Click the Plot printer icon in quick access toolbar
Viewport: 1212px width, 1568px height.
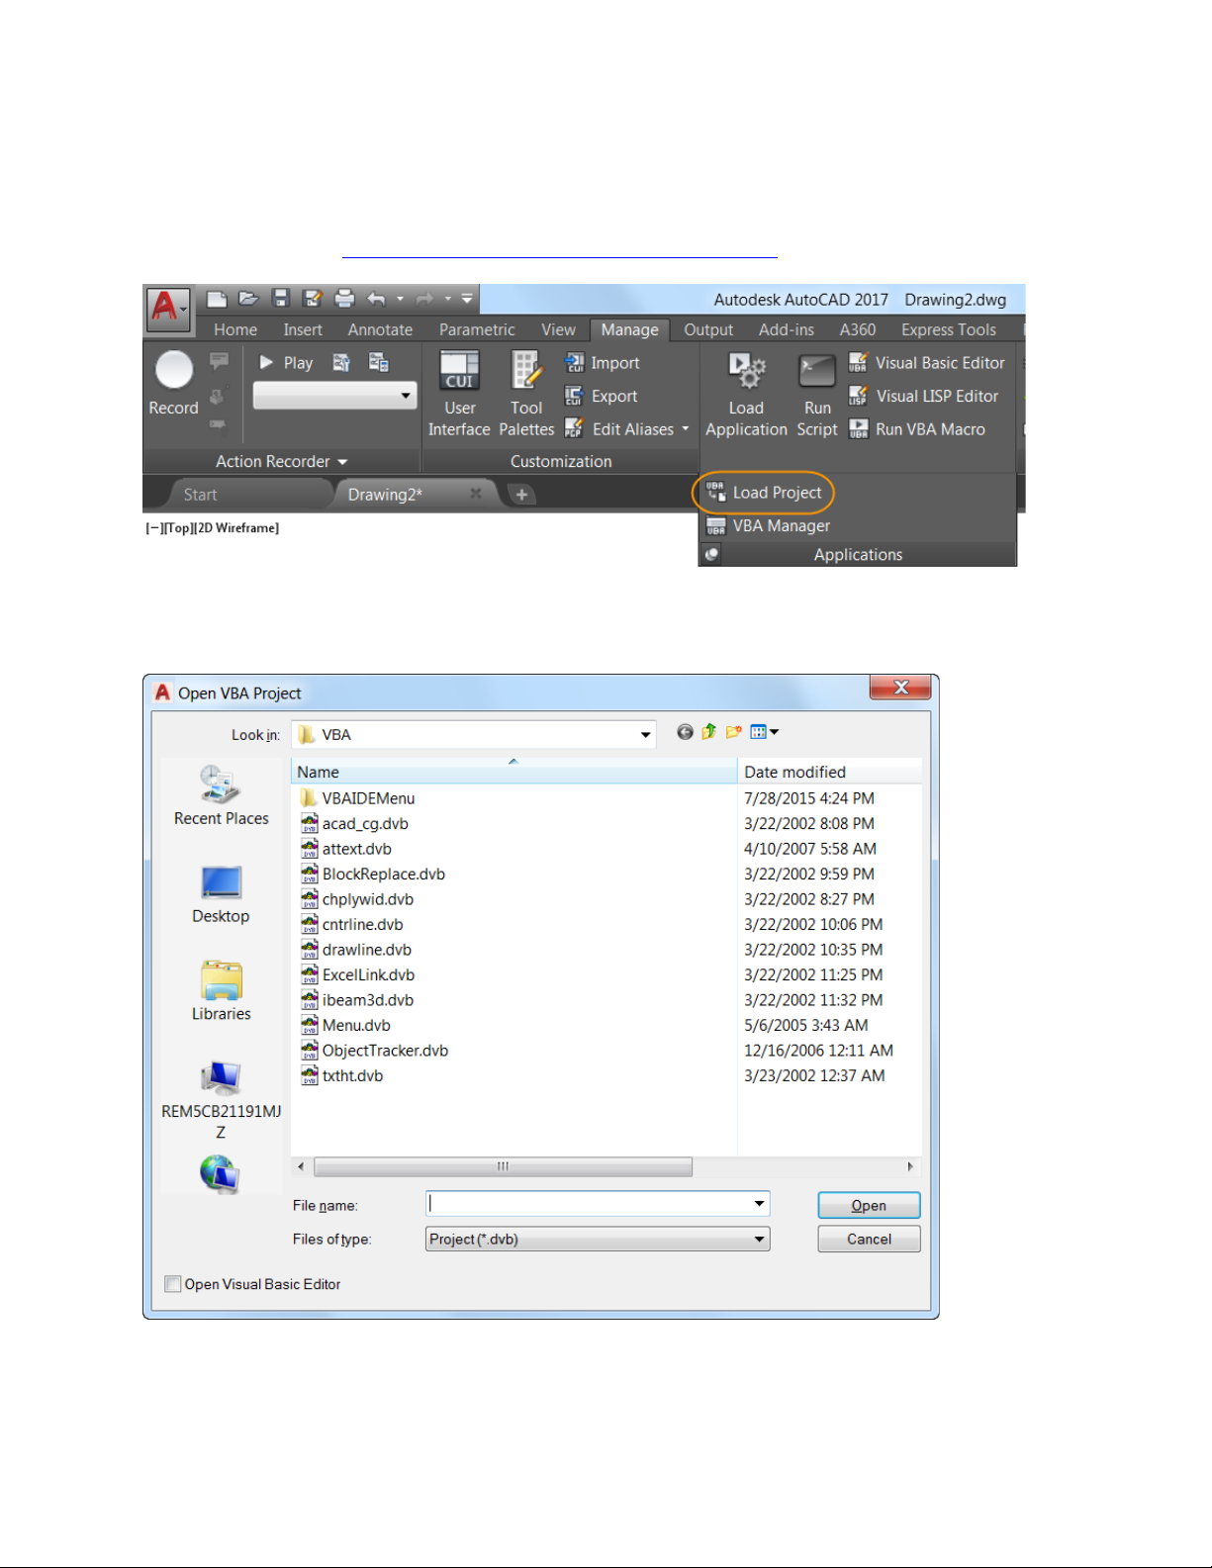[x=344, y=299]
